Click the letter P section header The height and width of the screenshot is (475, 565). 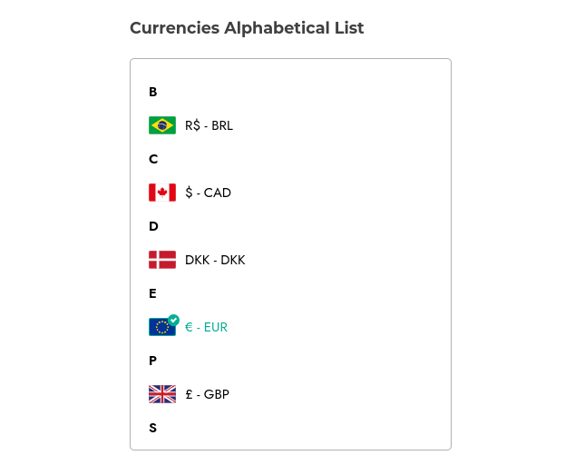(x=152, y=361)
